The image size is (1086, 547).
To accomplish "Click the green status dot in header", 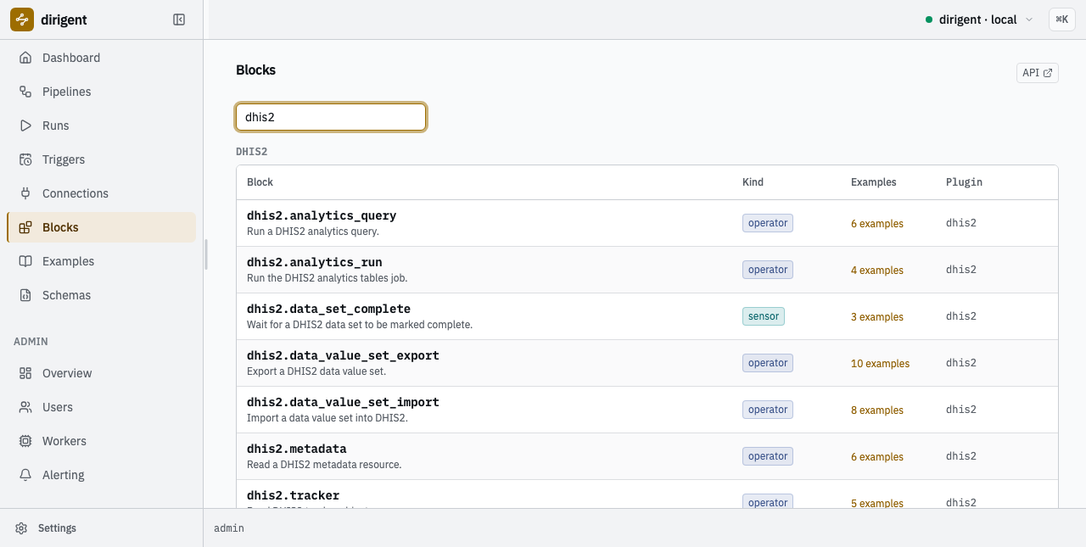I will point(929,20).
